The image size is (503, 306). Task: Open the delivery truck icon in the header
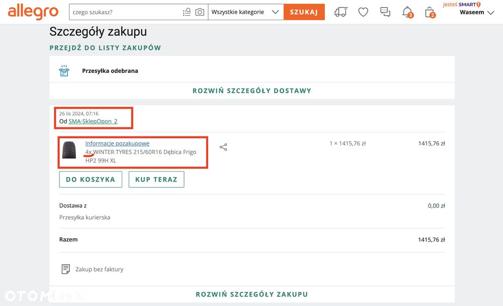click(341, 12)
